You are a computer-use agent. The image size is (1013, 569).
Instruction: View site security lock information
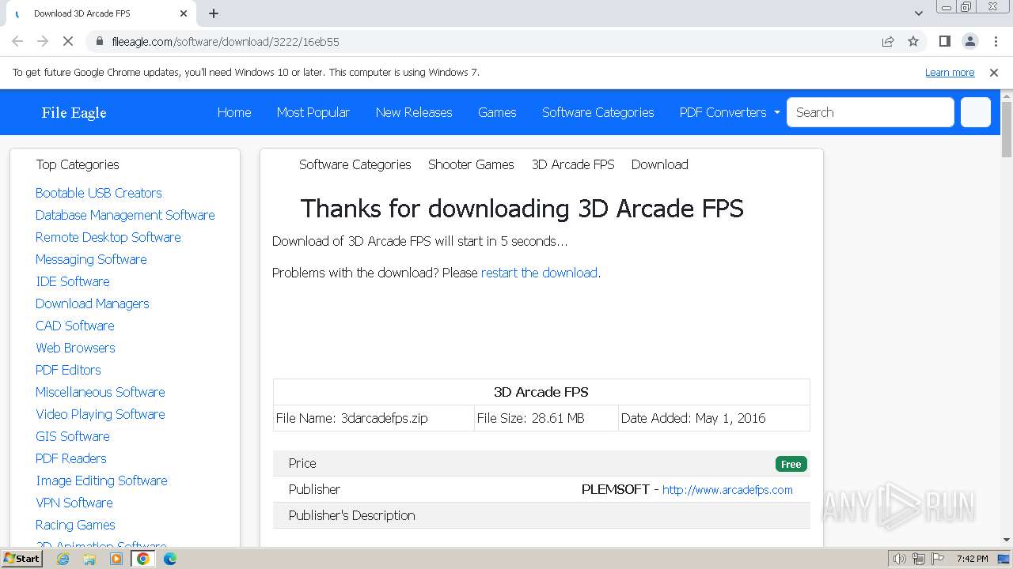(100, 41)
